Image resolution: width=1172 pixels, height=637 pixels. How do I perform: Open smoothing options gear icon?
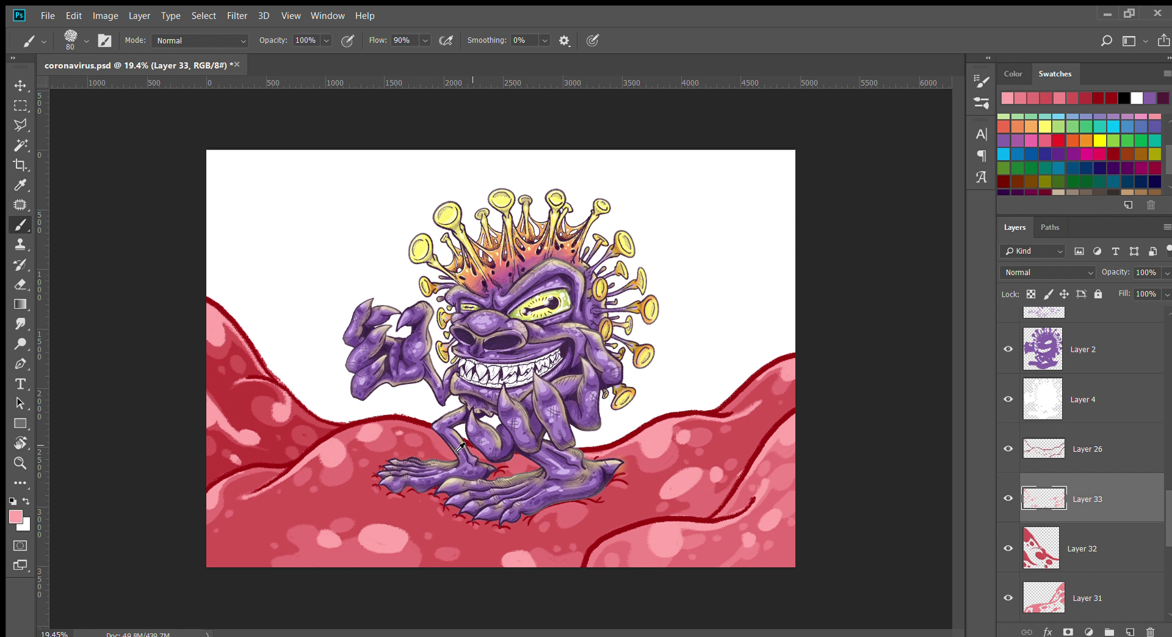[x=564, y=41]
